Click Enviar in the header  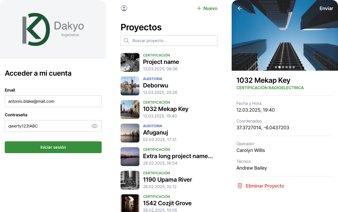click(x=326, y=8)
